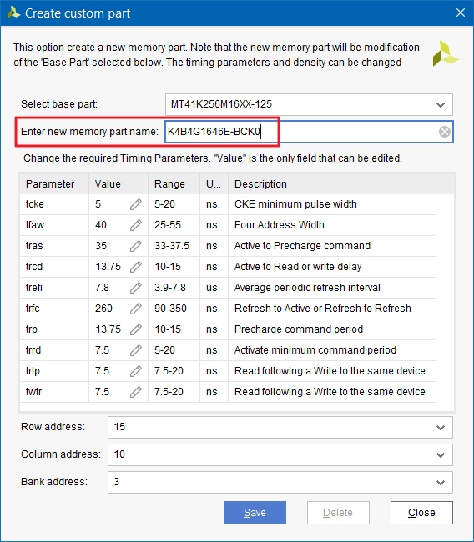The width and height of the screenshot is (474, 542).
Task: Edit the twtr value with pencil icon
Action: (136, 392)
